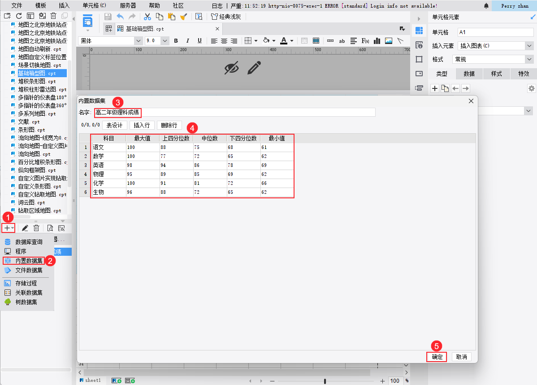Select the 文件数据集 menu entry
537x385 pixels.
point(29,270)
